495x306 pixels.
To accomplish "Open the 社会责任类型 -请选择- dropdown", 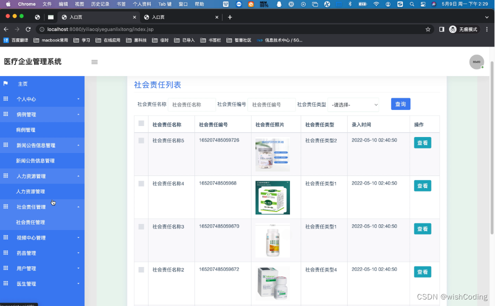I will 353,104.
